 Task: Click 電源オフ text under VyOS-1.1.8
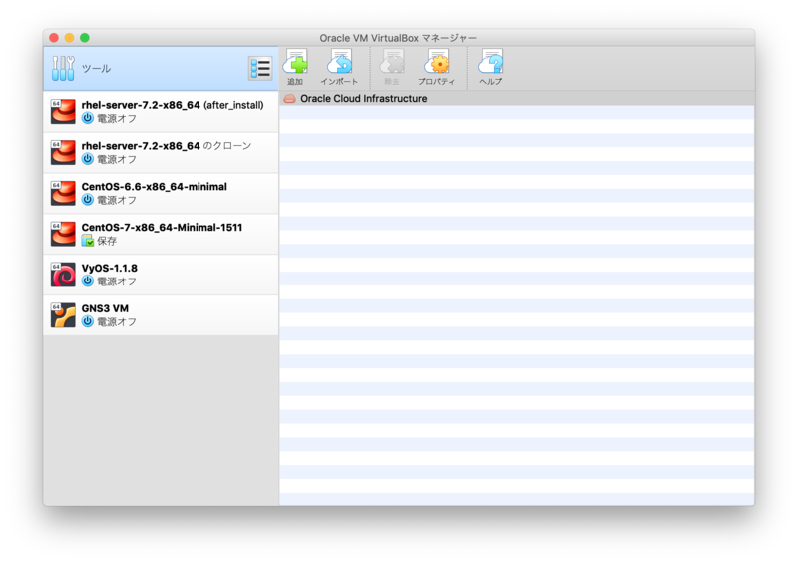[x=117, y=281]
